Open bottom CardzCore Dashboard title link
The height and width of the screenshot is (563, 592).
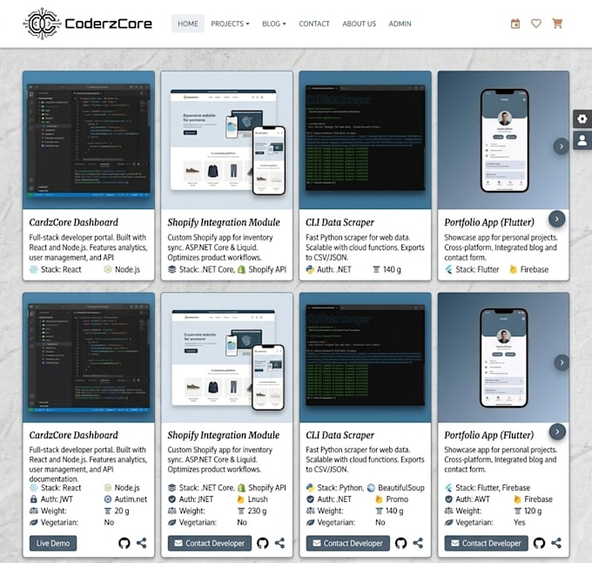[x=74, y=435]
